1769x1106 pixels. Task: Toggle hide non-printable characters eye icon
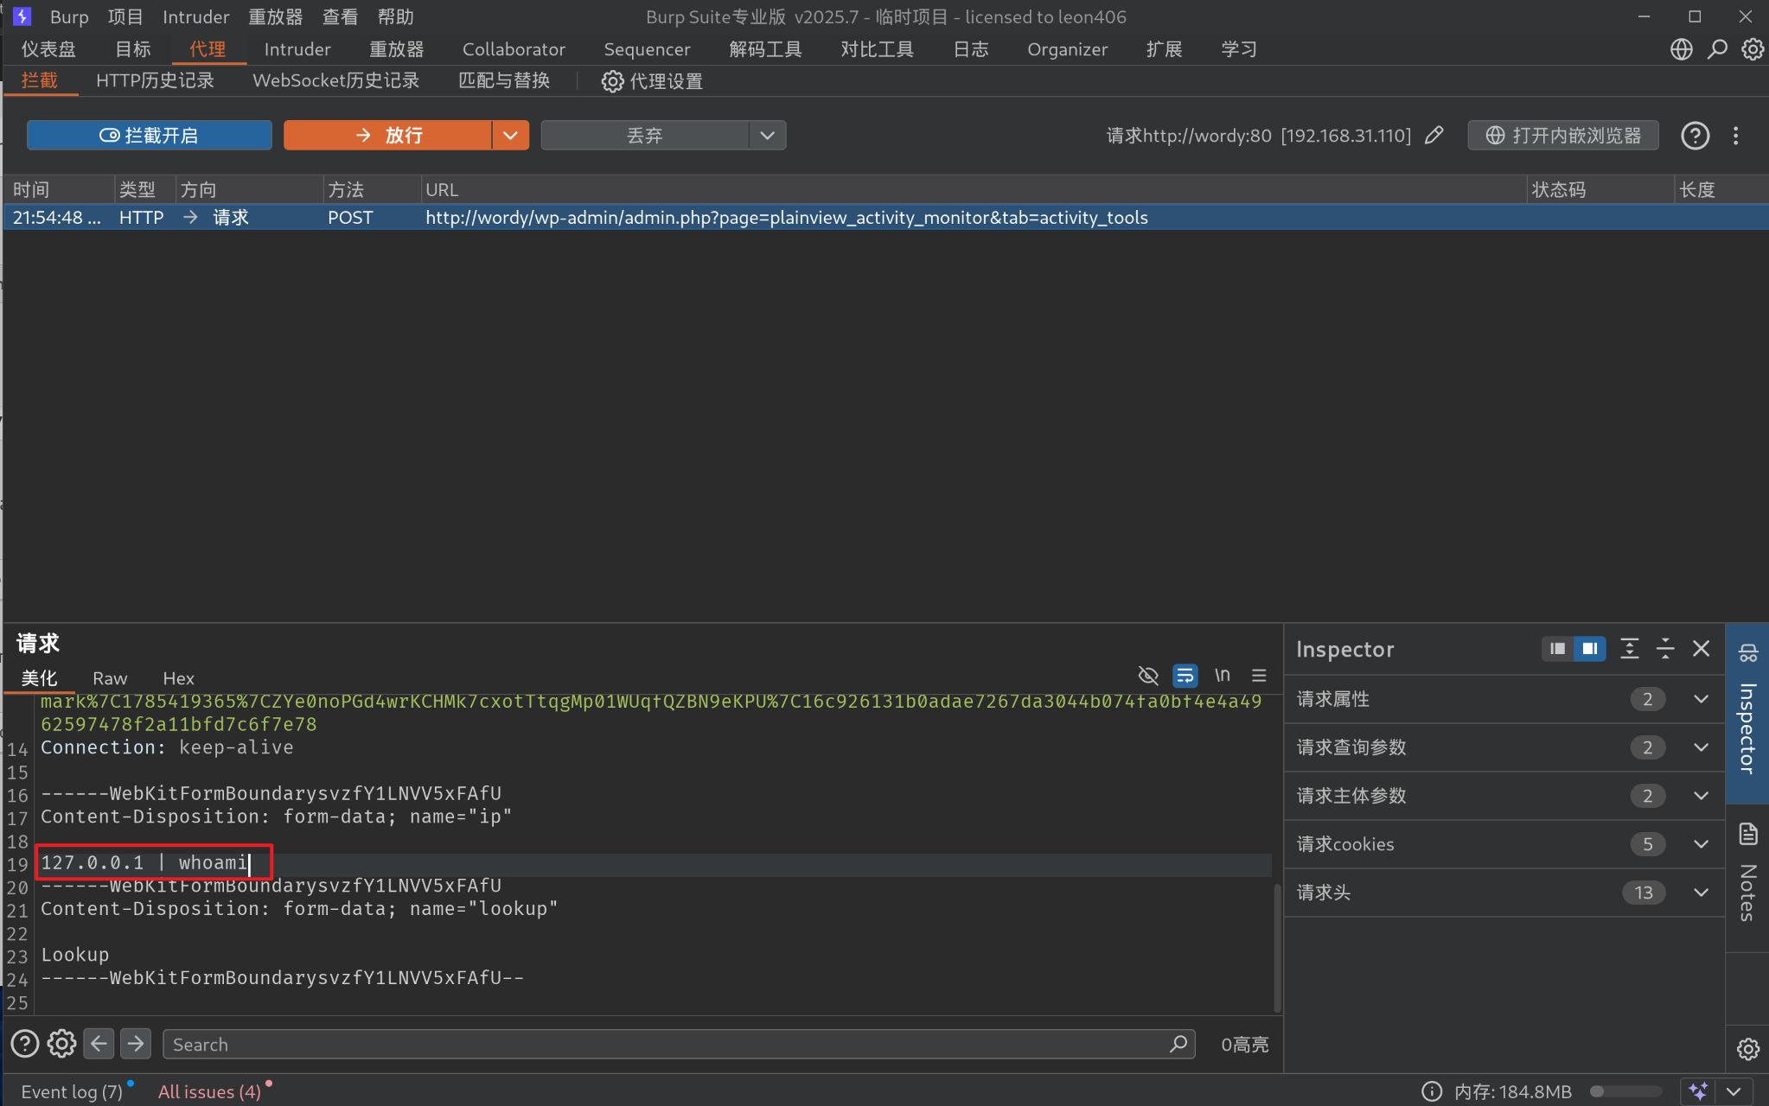[x=1148, y=675]
